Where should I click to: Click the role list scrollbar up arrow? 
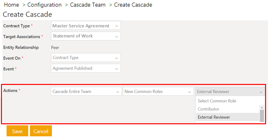(x=262, y=107)
